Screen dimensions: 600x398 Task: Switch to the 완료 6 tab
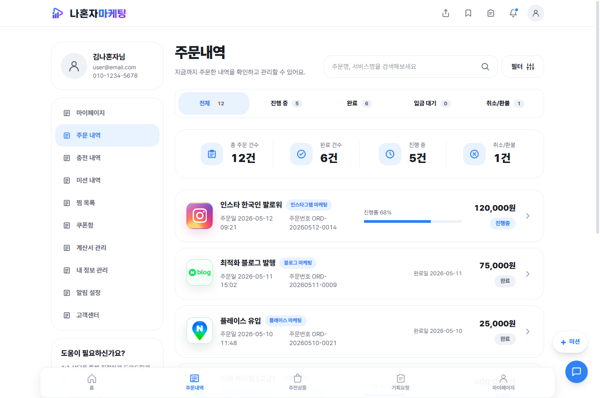[359, 103]
